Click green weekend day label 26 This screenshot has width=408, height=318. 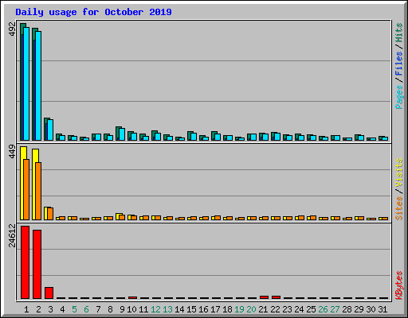tap(323, 309)
